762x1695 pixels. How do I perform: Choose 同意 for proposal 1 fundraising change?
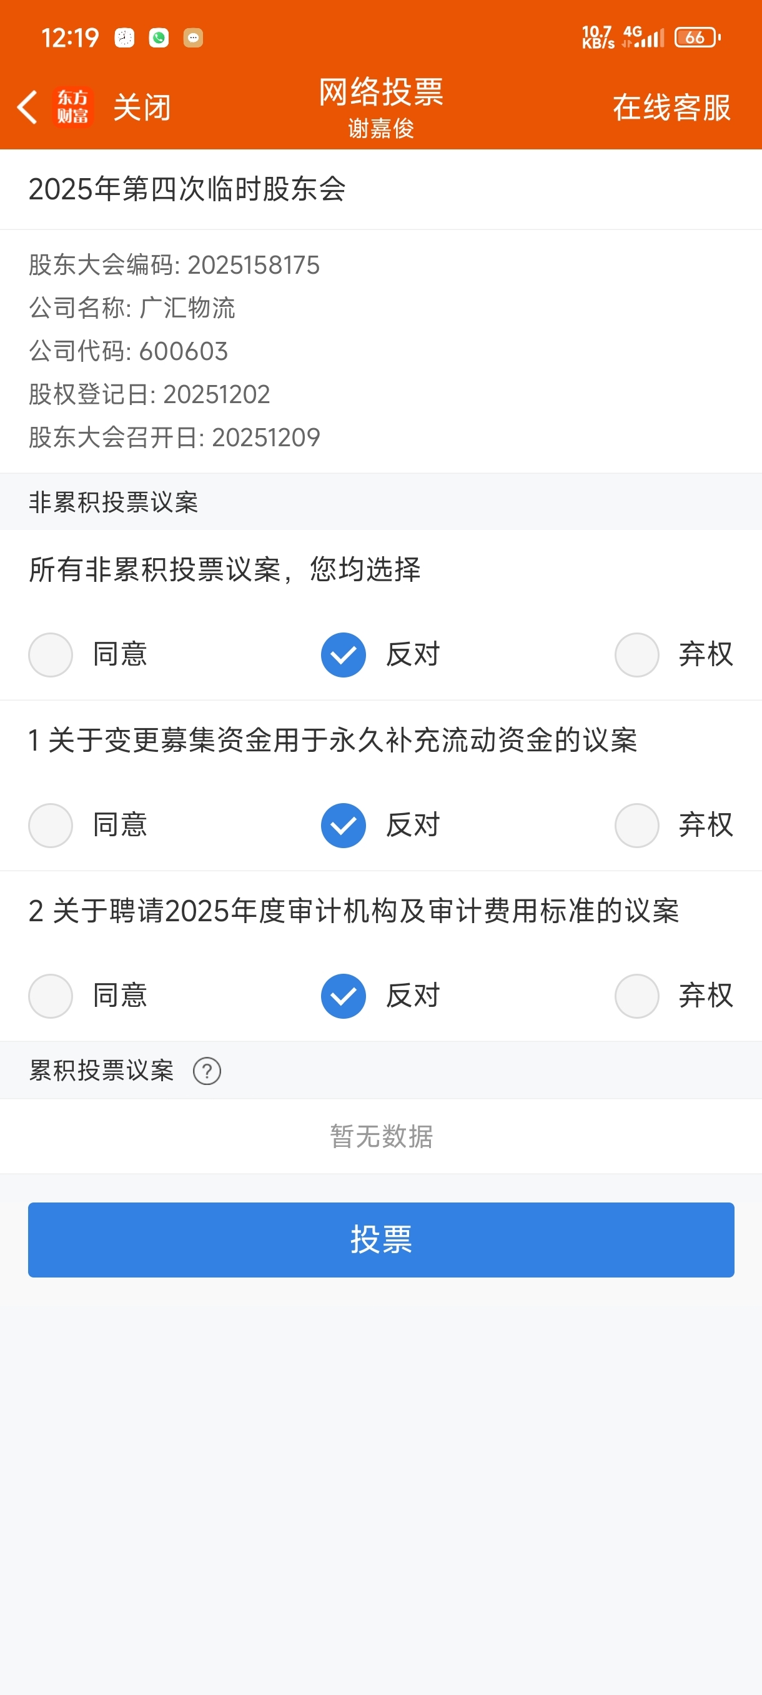click(51, 825)
